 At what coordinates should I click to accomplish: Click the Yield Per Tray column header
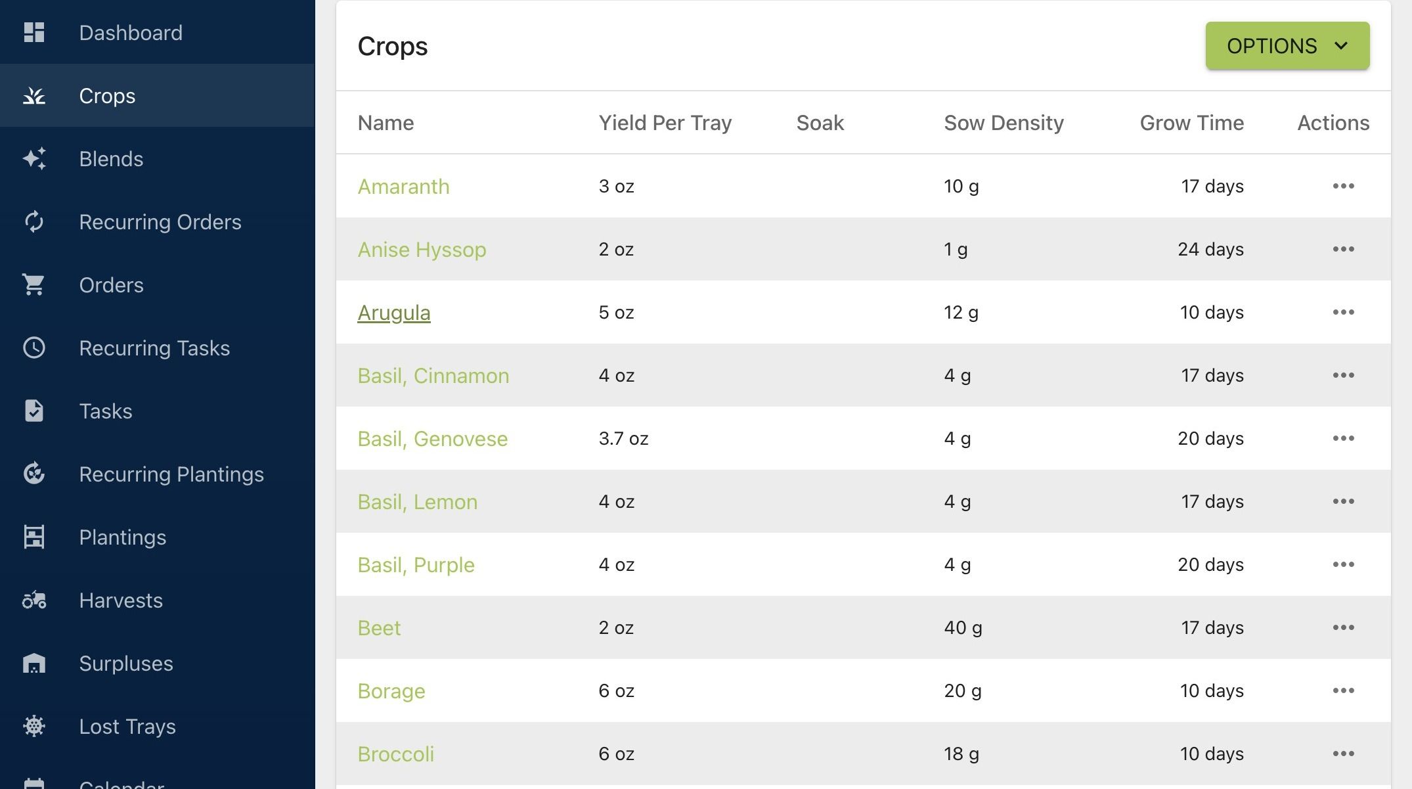[x=665, y=123]
